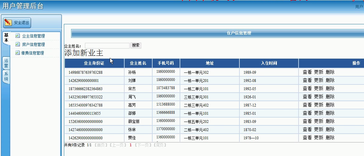The width and height of the screenshot is (364, 156).
Task: View details for 刘婵 via 查看
Action: click(307, 80)
